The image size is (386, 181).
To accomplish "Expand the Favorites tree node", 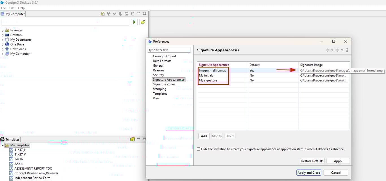I will [3, 30].
